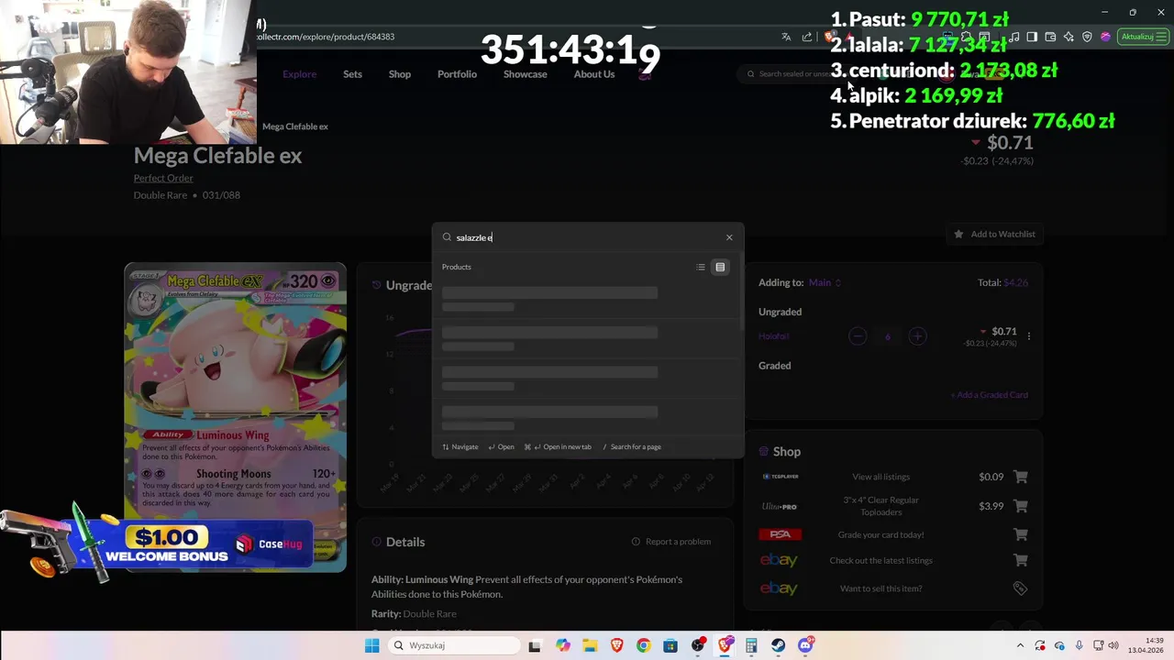Switch search results to detailed card view
Screen dimensions: 1174x660
click(x=720, y=267)
